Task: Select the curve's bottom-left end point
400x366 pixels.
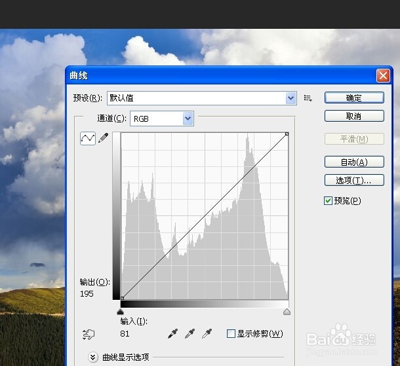Action: 122,298
